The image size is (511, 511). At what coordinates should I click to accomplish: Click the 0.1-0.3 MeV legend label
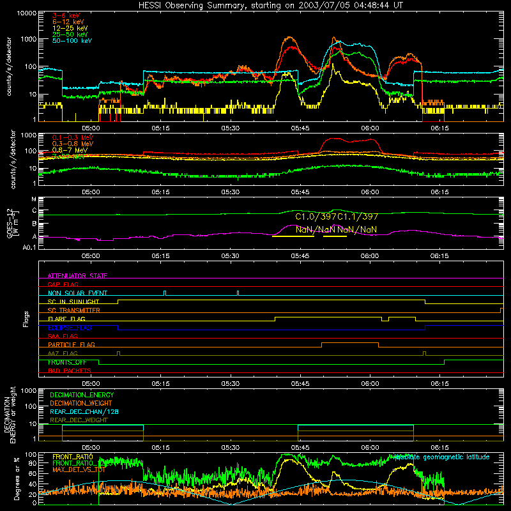click(73, 137)
